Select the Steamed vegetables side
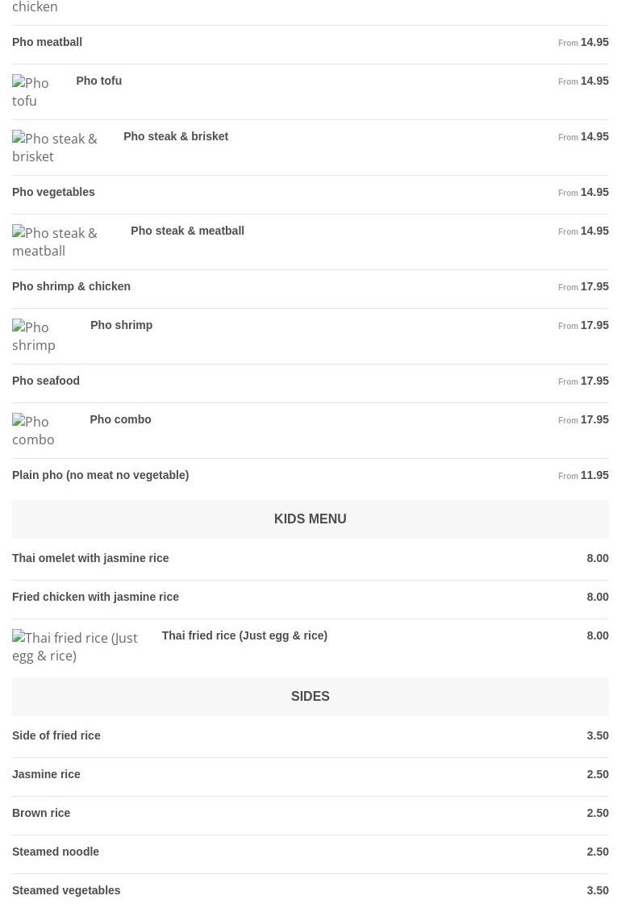Viewport: 621px width, 904px height. [x=66, y=890]
